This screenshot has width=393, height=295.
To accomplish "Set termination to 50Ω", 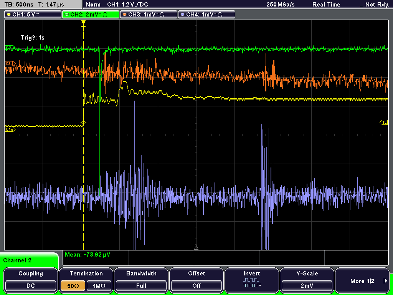I will pos(73,286).
